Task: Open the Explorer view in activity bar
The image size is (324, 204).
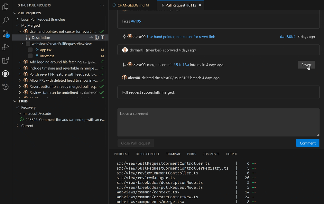Action: coord(5,6)
